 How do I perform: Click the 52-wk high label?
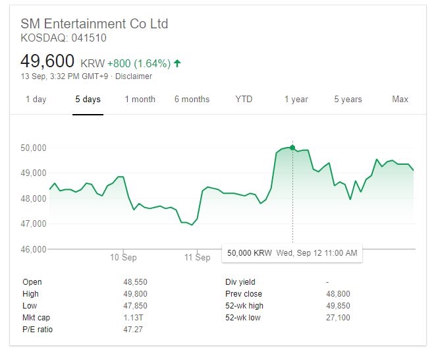[244, 306]
